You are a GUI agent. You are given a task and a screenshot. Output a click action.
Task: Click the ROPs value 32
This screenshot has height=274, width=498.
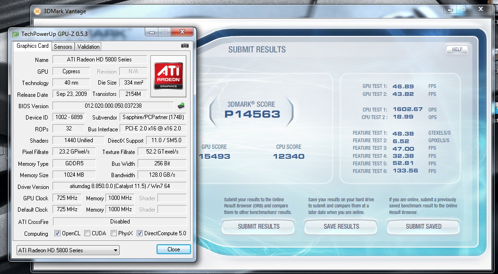(x=69, y=128)
